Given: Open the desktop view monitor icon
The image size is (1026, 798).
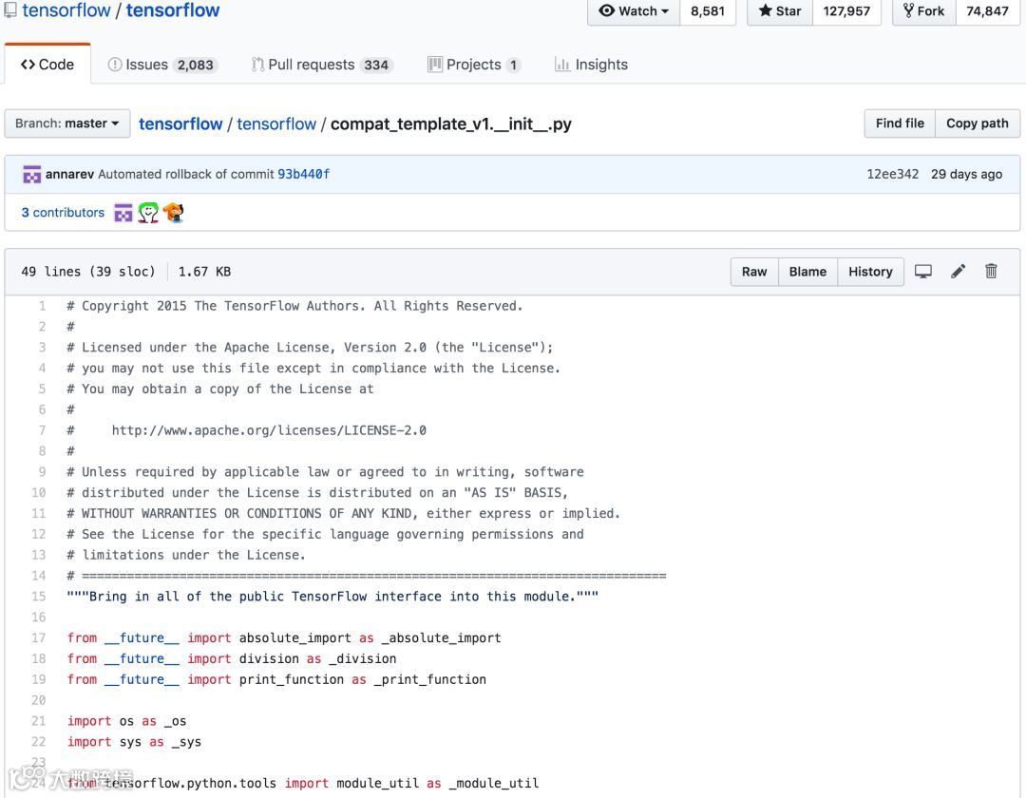Looking at the screenshot, I should click(x=922, y=272).
